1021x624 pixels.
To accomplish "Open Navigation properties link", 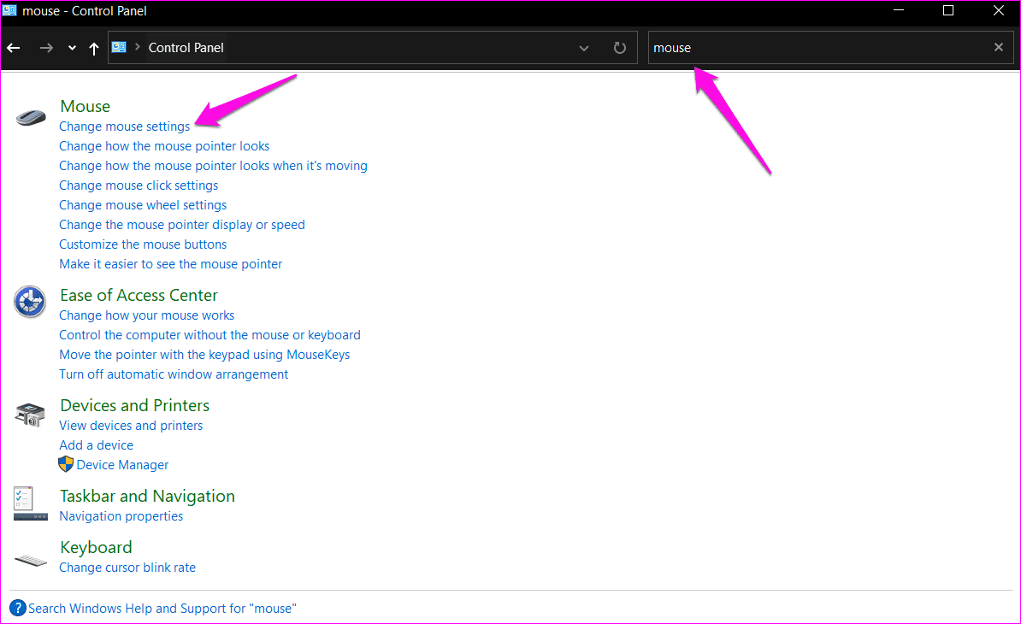I will pos(121,516).
